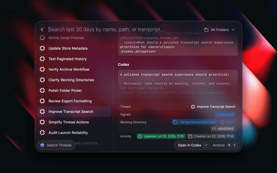277x173 pixels.
Task: Click the Codex icon next to Test Paginated History
Action: (x=42, y=59)
